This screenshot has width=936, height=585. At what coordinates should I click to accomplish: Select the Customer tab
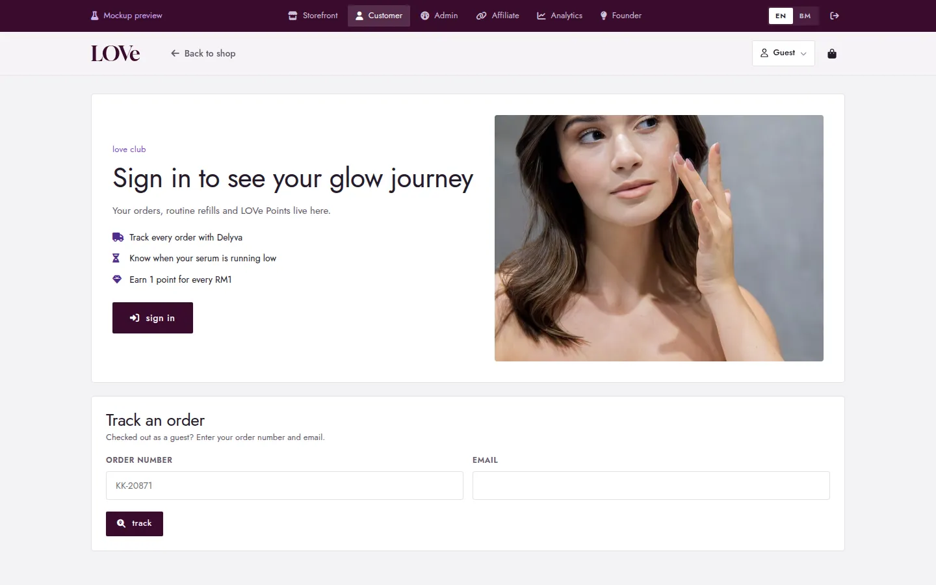coord(379,16)
